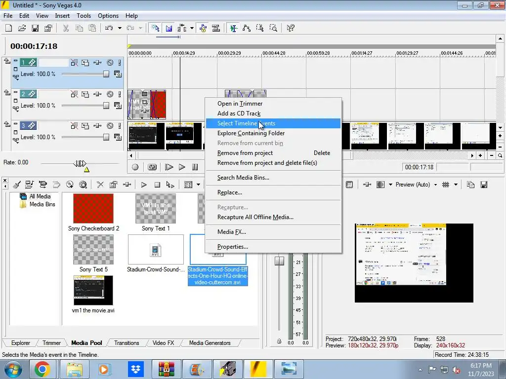
Task: Click the Undo arrow icon
Action: point(109,28)
